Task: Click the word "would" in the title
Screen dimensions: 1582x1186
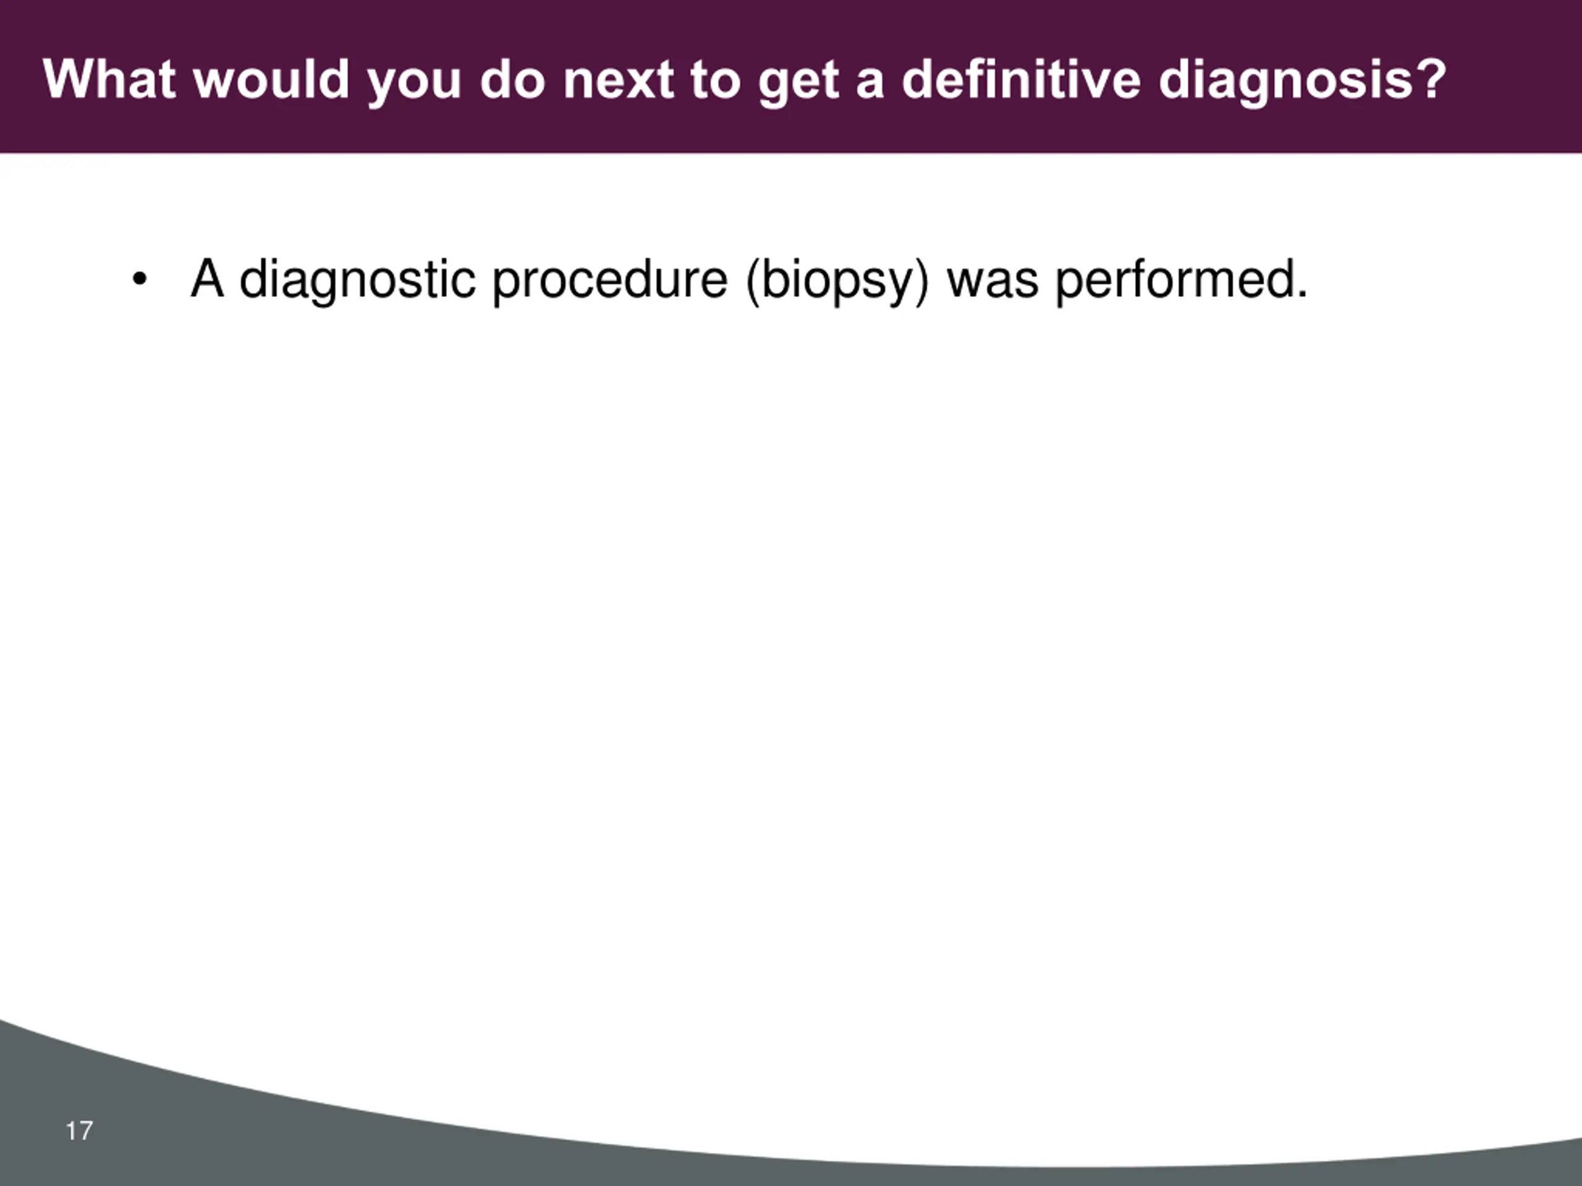Action: coord(272,78)
